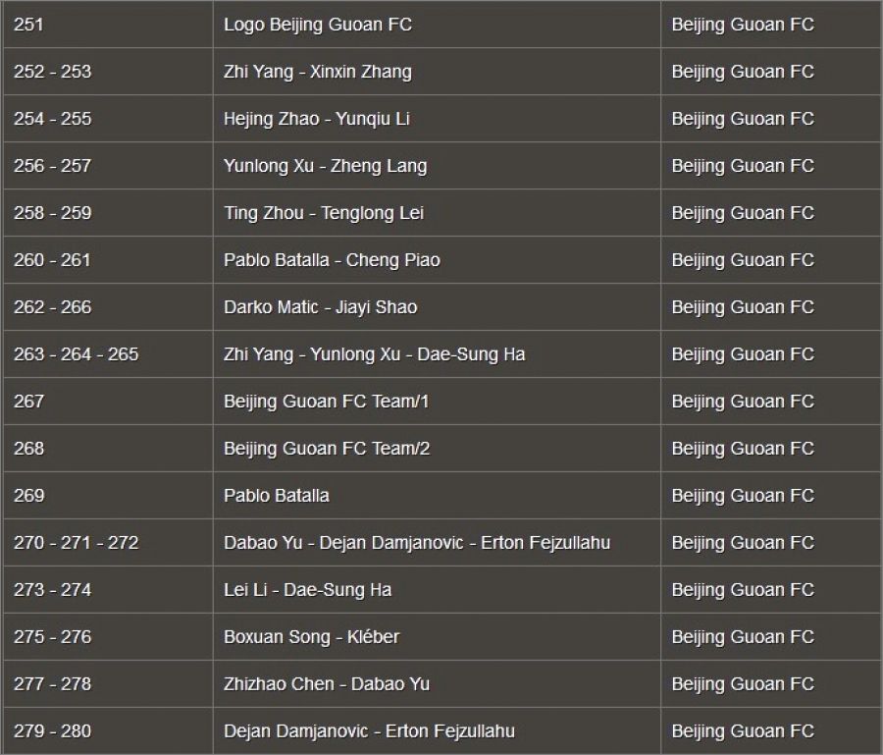Click 'Beijing Guoan FC Team/1' cell
This screenshot has width=883, height=755.
click(x=327, y=402)
